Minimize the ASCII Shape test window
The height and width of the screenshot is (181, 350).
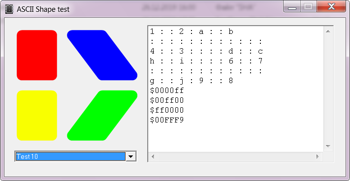tap(292, 7)
